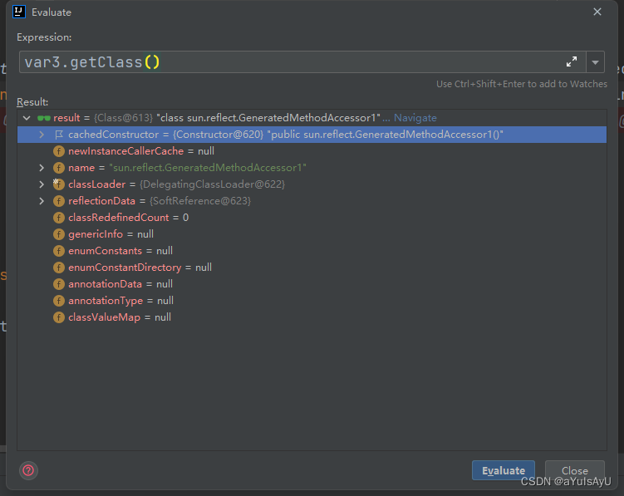624x496 pixels.
Task: Click the glasses watch icon beside result
Action: coord(43,118)
